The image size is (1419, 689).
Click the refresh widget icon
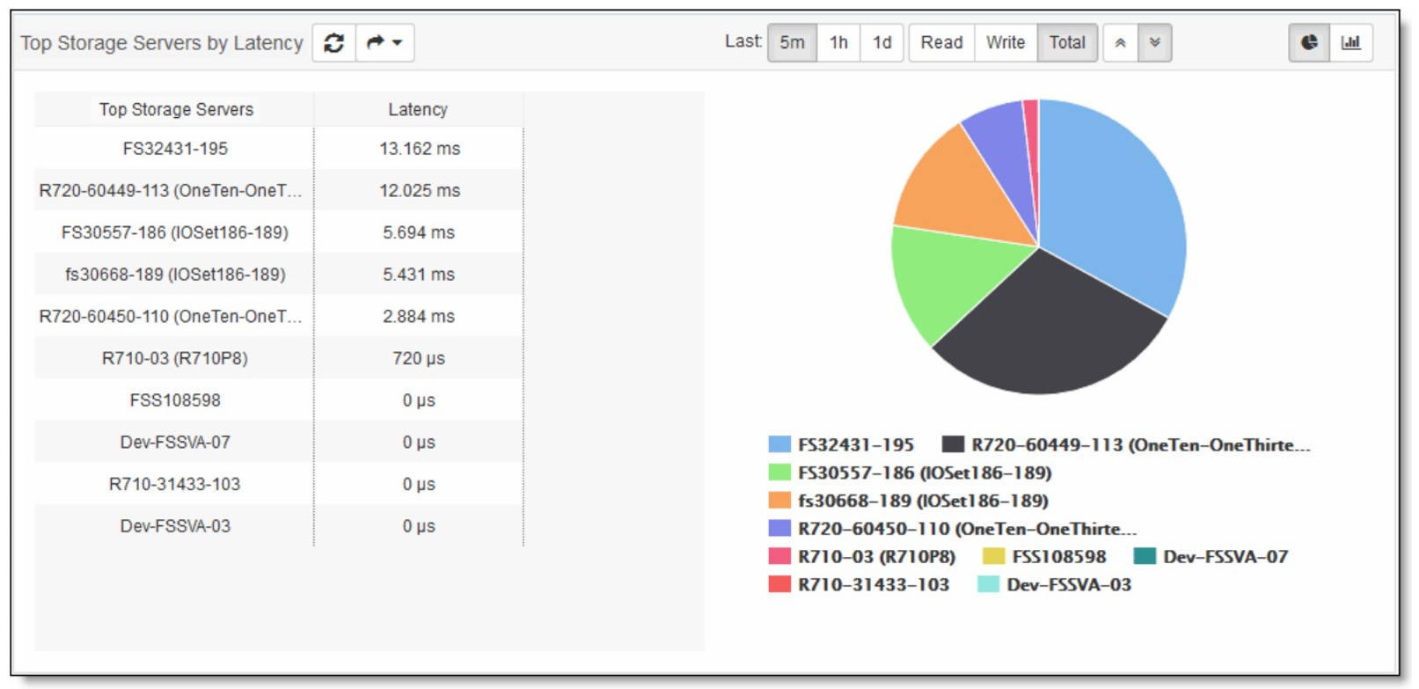(334, 42)
